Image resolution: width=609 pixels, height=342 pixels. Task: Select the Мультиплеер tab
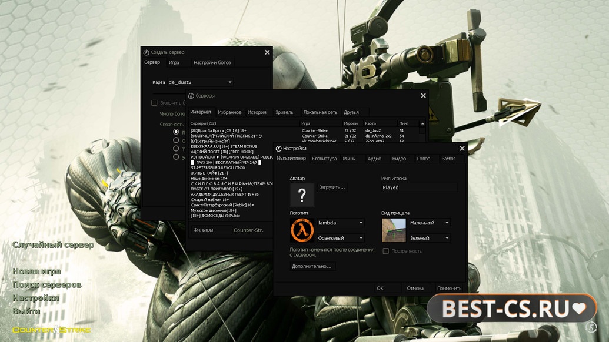[291, 159]
